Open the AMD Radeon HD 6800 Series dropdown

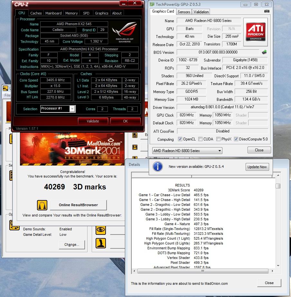pos(187,150)
